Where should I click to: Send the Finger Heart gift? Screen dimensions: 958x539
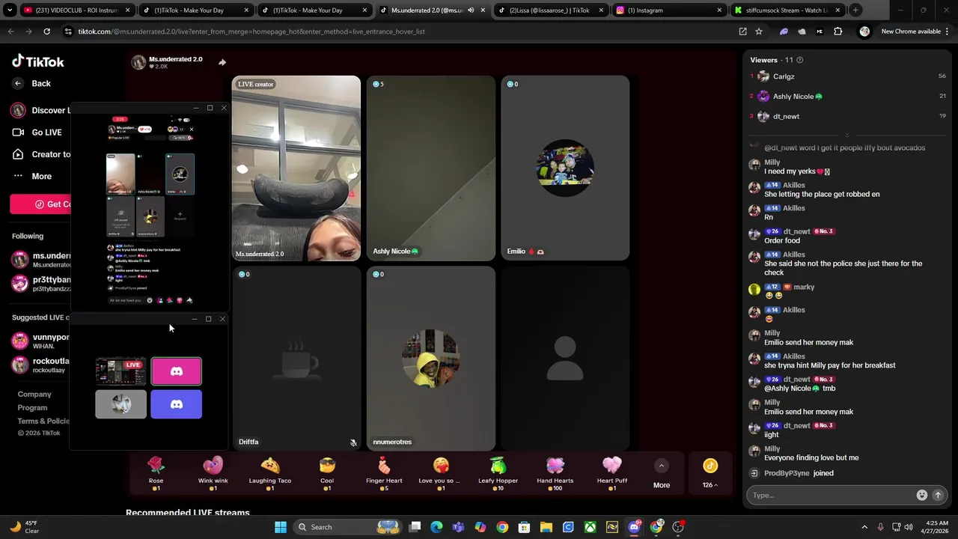pos(384,473)
